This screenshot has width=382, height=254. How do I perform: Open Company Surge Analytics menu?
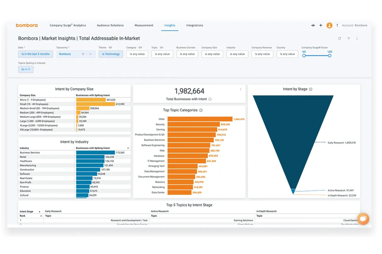[68, 25]
